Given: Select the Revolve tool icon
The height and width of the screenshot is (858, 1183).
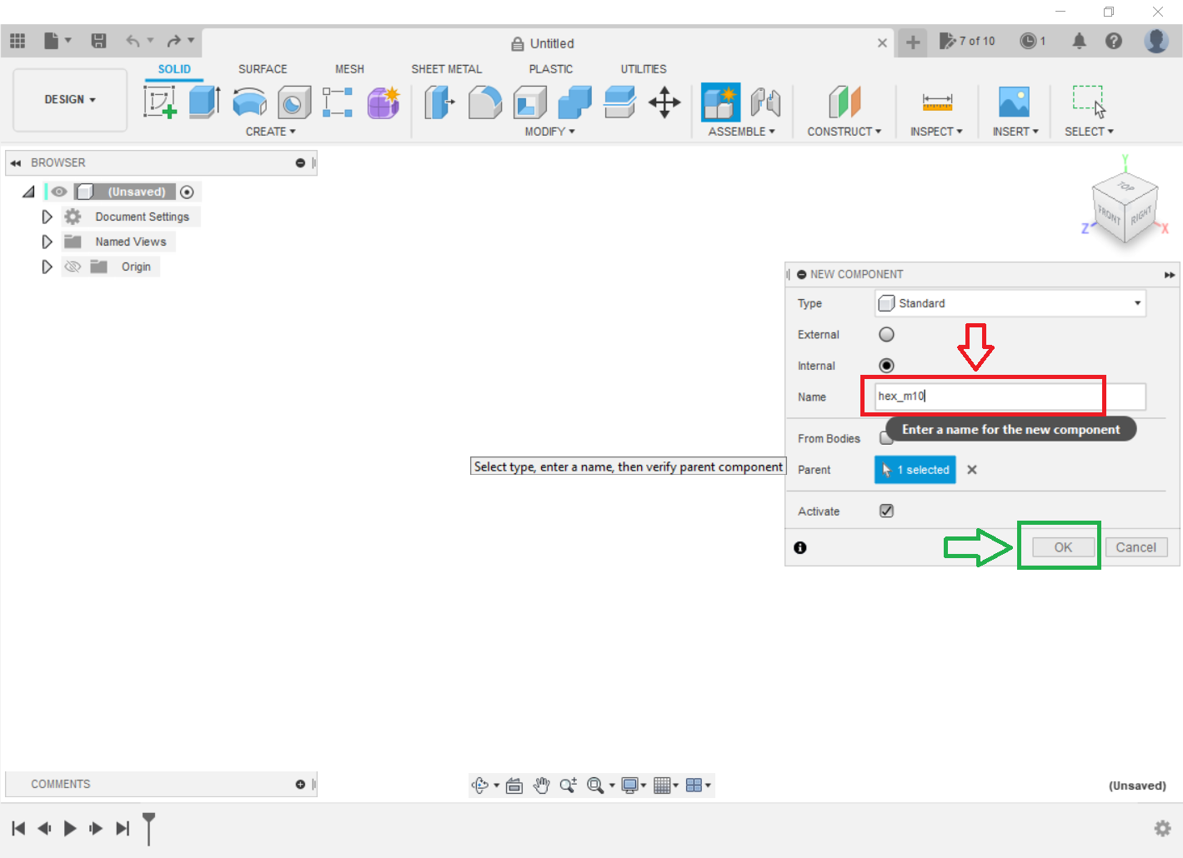Looking at the screenshot, I should [x=249, y=103].
